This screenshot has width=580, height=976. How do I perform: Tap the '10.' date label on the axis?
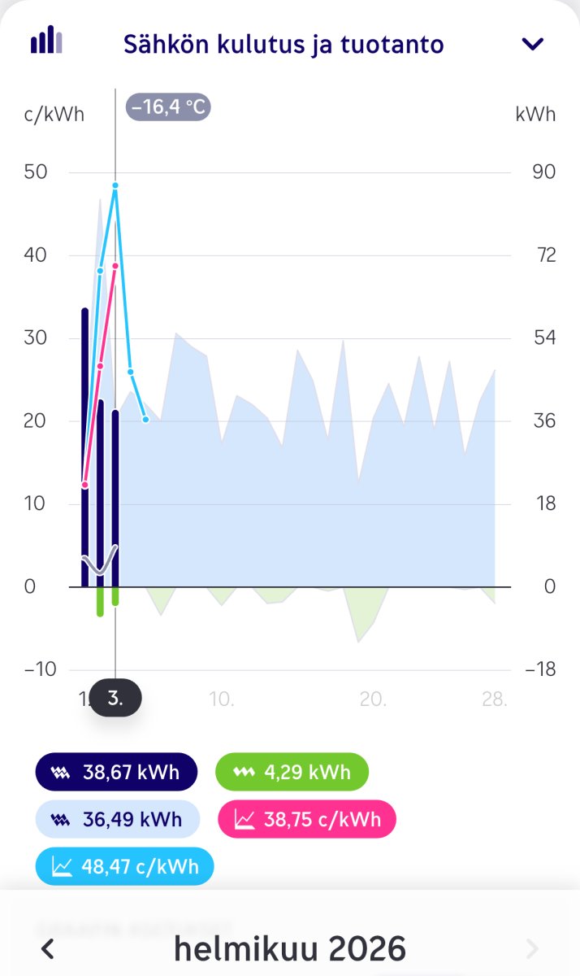(x=222, y=699)
